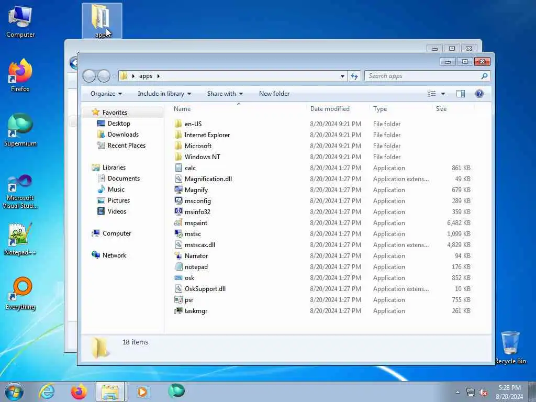
Task: Open the Organize dropdown menu
Action: [x=106, y=94]
